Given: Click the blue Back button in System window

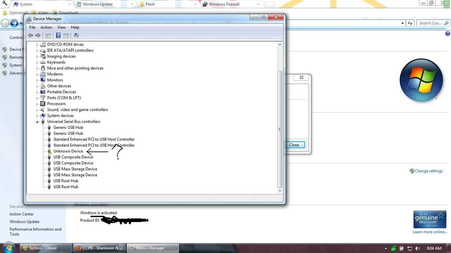Looking at the screenshot, I should point(14,23).
